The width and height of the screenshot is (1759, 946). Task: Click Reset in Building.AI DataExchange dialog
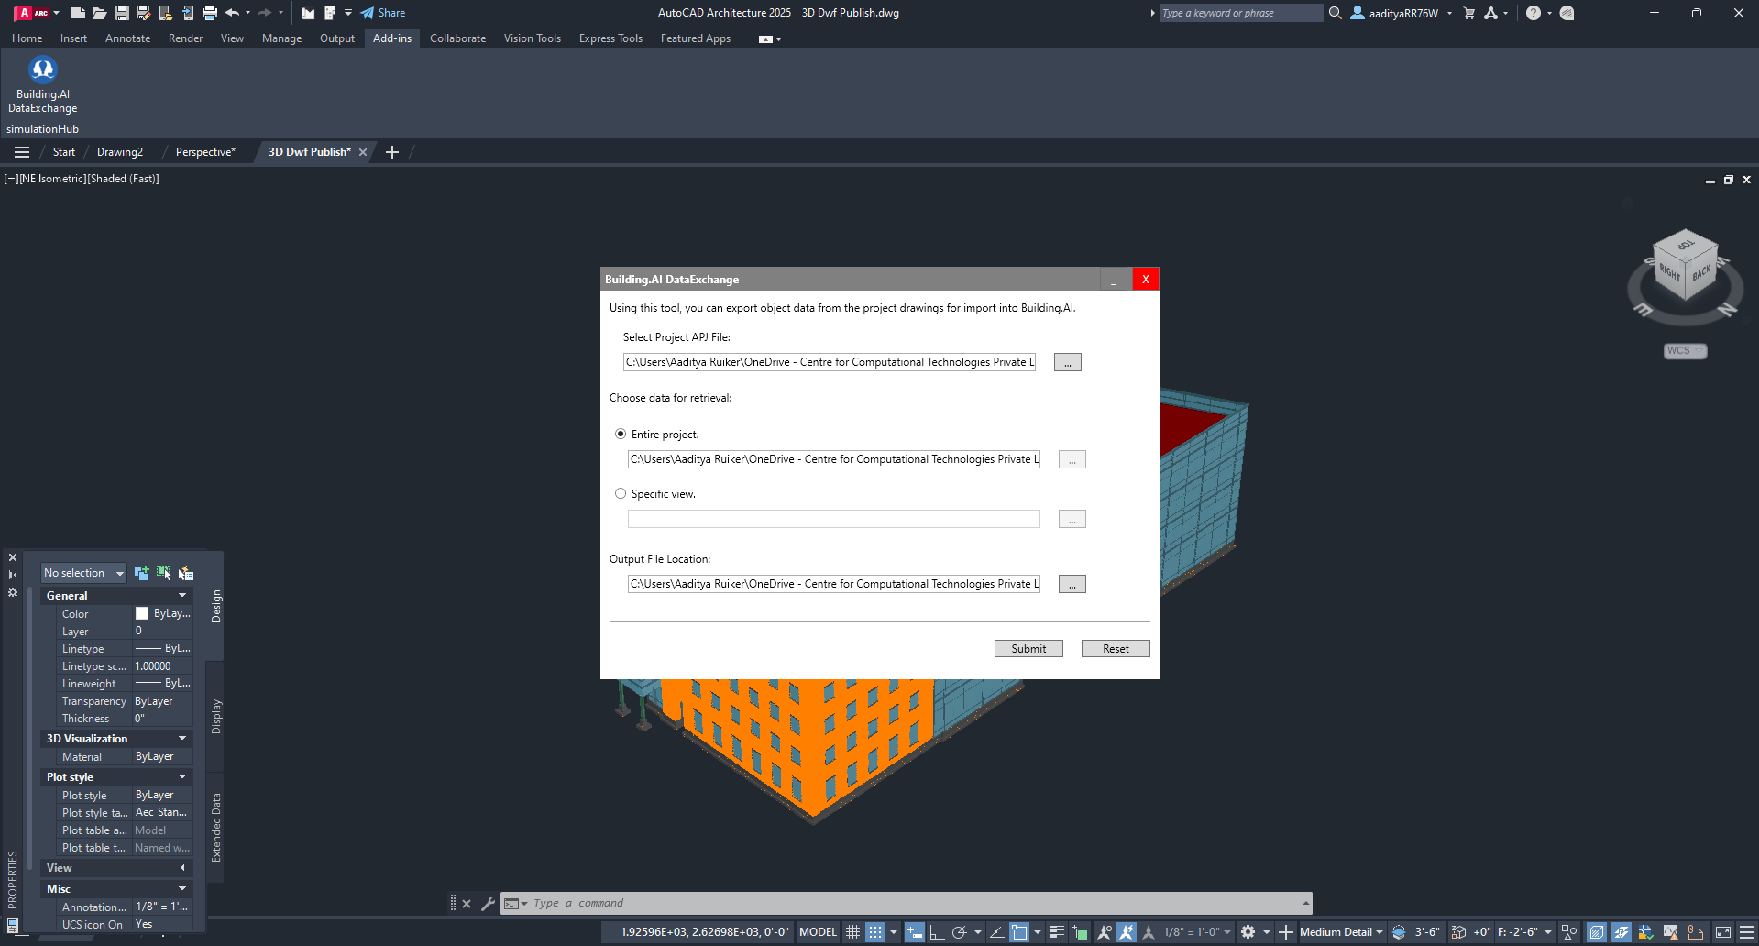(x=1116, y=649)
